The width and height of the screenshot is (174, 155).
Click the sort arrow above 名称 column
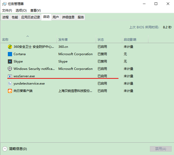(x=28, y=36)
